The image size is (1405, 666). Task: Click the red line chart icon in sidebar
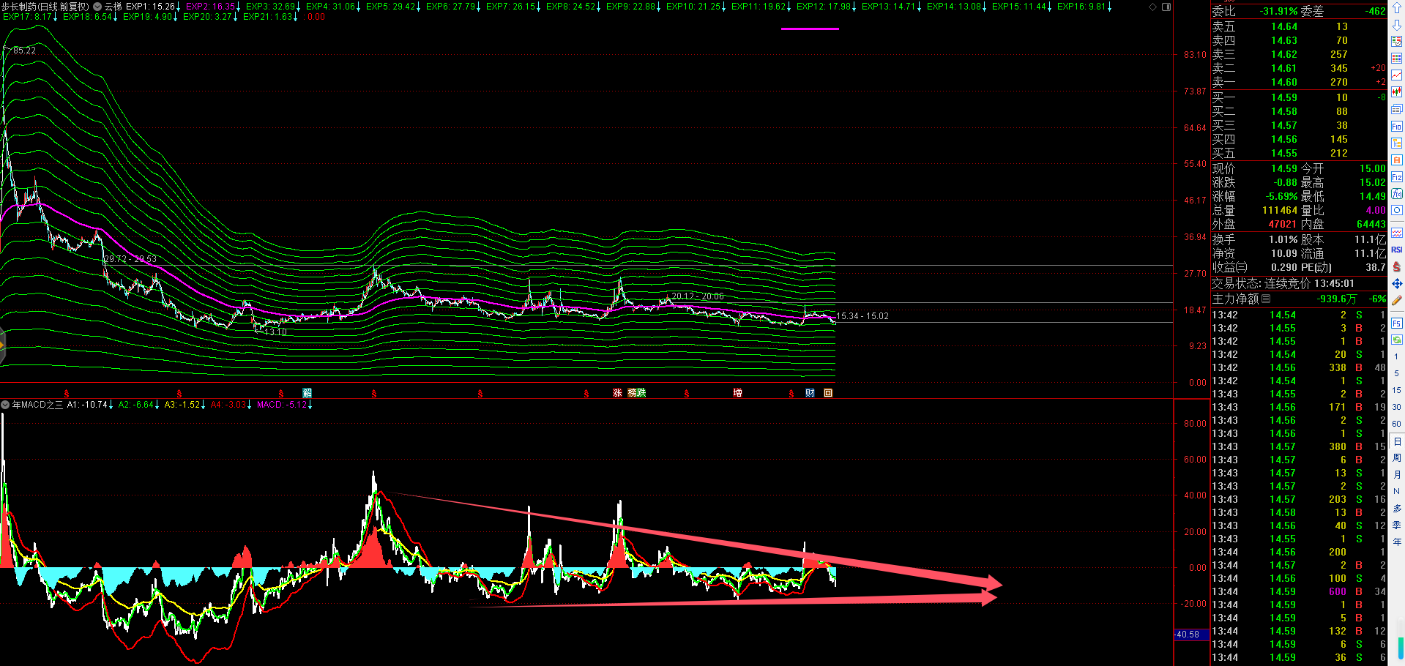tap(1396, 75)
